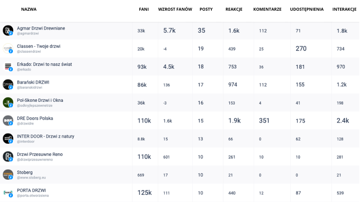Image resolution: width=360 pixels, height=202 pixels.
Task: Open the Drzwi Przesuwne Reno logo icon
Action: click(8, 157)
